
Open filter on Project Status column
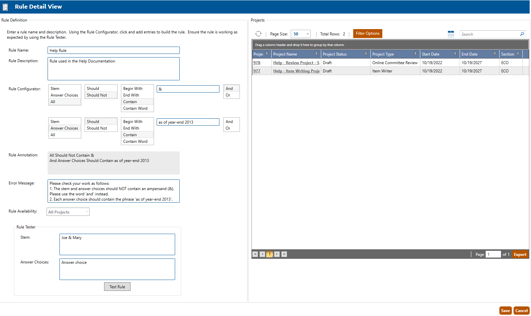click(366, 54)
